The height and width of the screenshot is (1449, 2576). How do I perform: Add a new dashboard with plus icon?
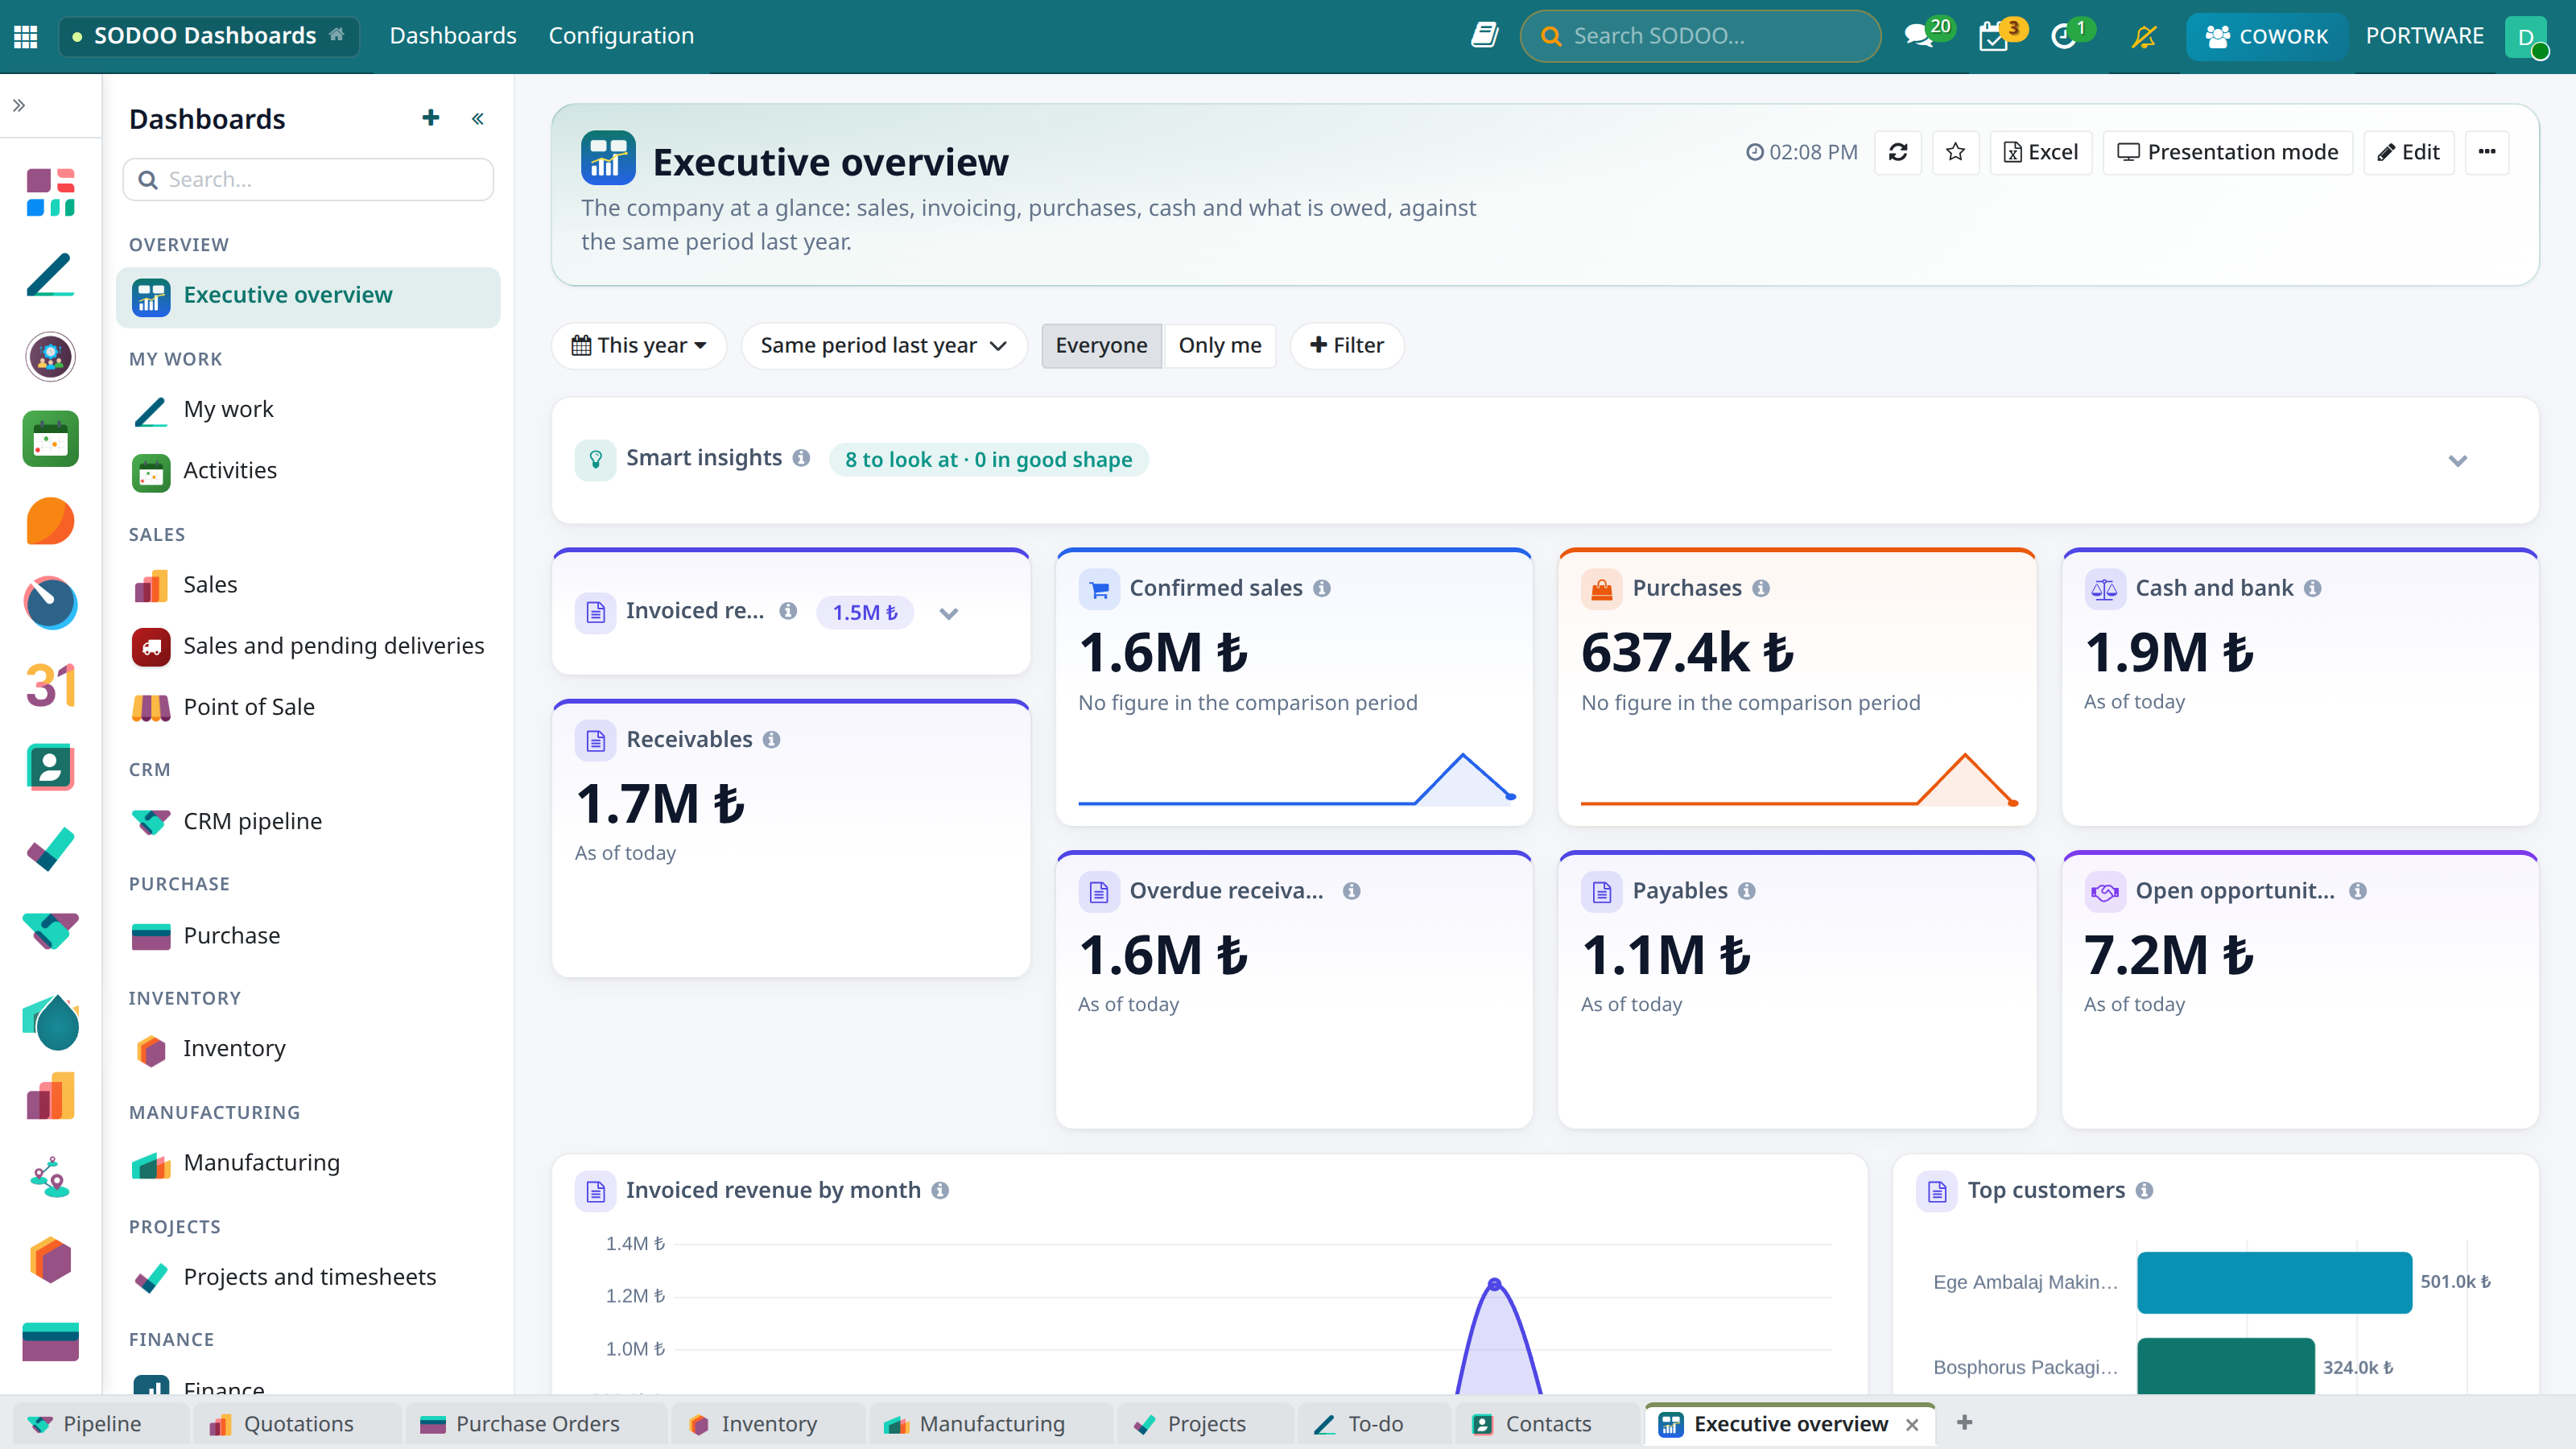click(430, 118)
